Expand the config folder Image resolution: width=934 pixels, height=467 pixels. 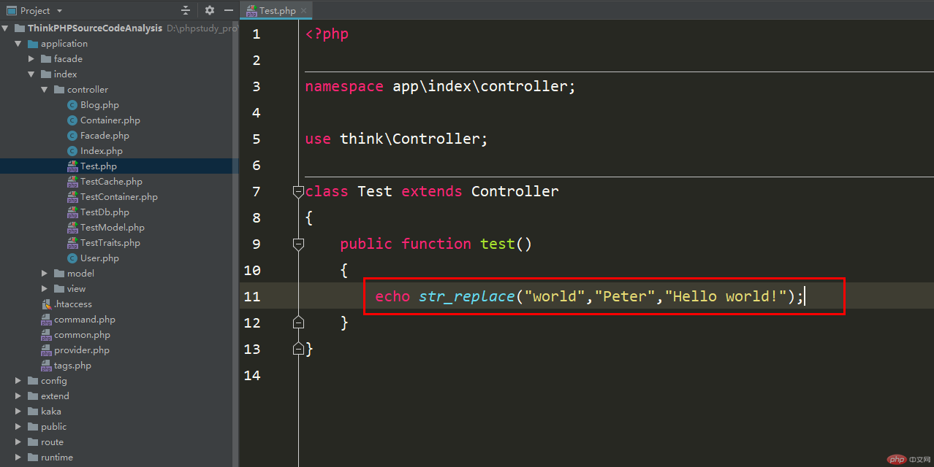click(18, 380)
